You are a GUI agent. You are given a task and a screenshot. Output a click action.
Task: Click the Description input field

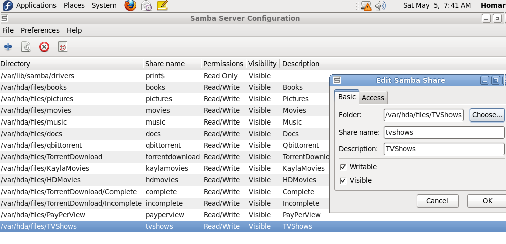(444, 149)
